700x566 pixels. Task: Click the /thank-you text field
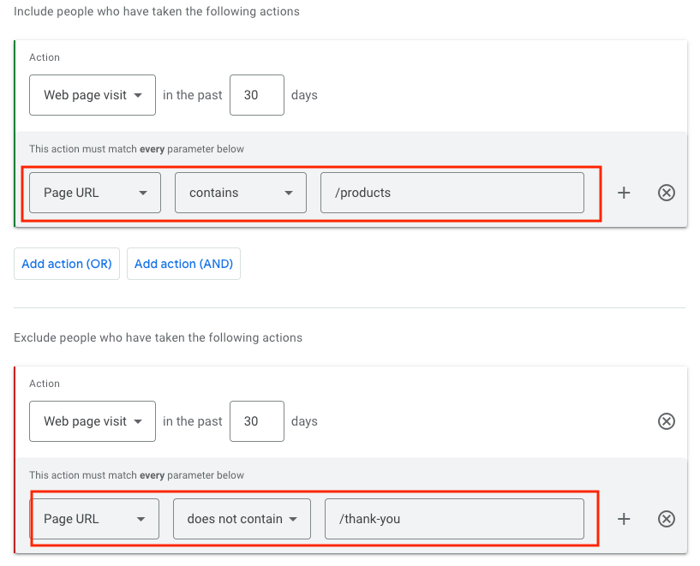[454, 519]
